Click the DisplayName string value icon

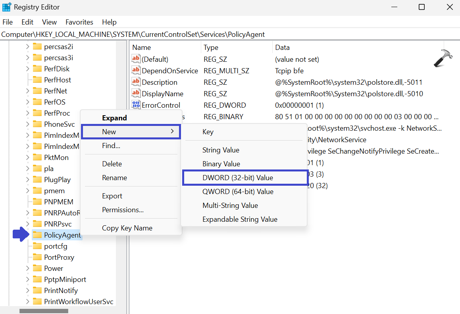136,94
